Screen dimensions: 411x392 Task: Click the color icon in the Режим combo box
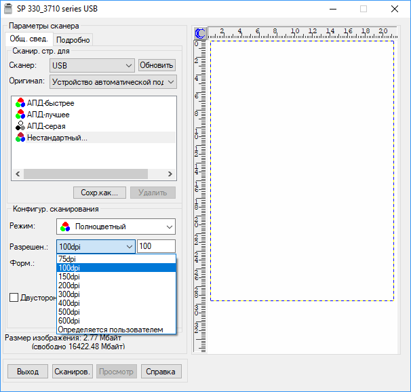[x=65, y=227]
